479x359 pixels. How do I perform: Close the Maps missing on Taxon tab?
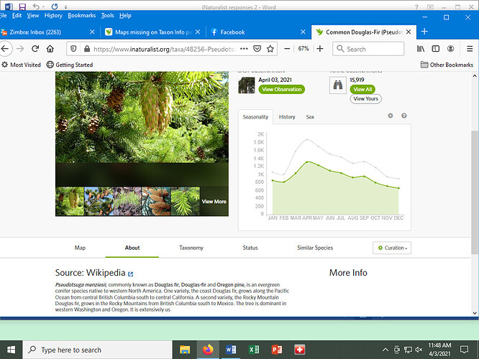[198, 32]
